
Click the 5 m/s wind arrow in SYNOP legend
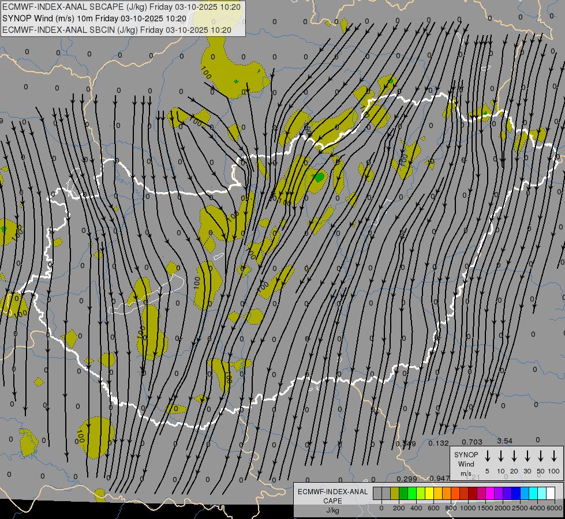(487, 456)
